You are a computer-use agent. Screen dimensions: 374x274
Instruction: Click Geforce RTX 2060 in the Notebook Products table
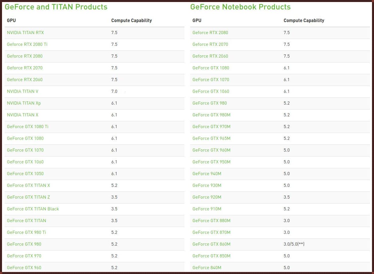tap(210, 56)
